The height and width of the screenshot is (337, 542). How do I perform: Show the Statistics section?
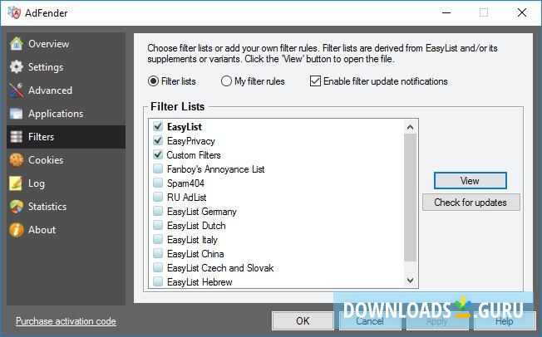pyautogui.click(x=47, y=207)
